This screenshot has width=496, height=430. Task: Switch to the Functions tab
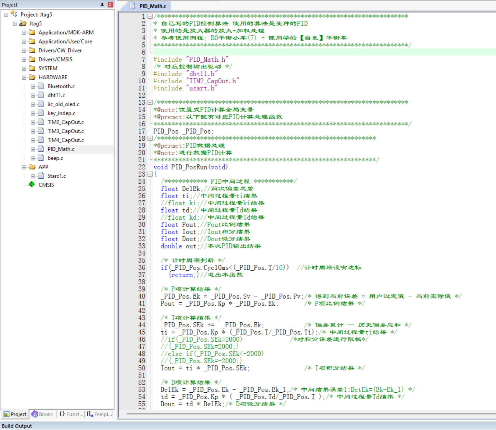pos(71,414)
